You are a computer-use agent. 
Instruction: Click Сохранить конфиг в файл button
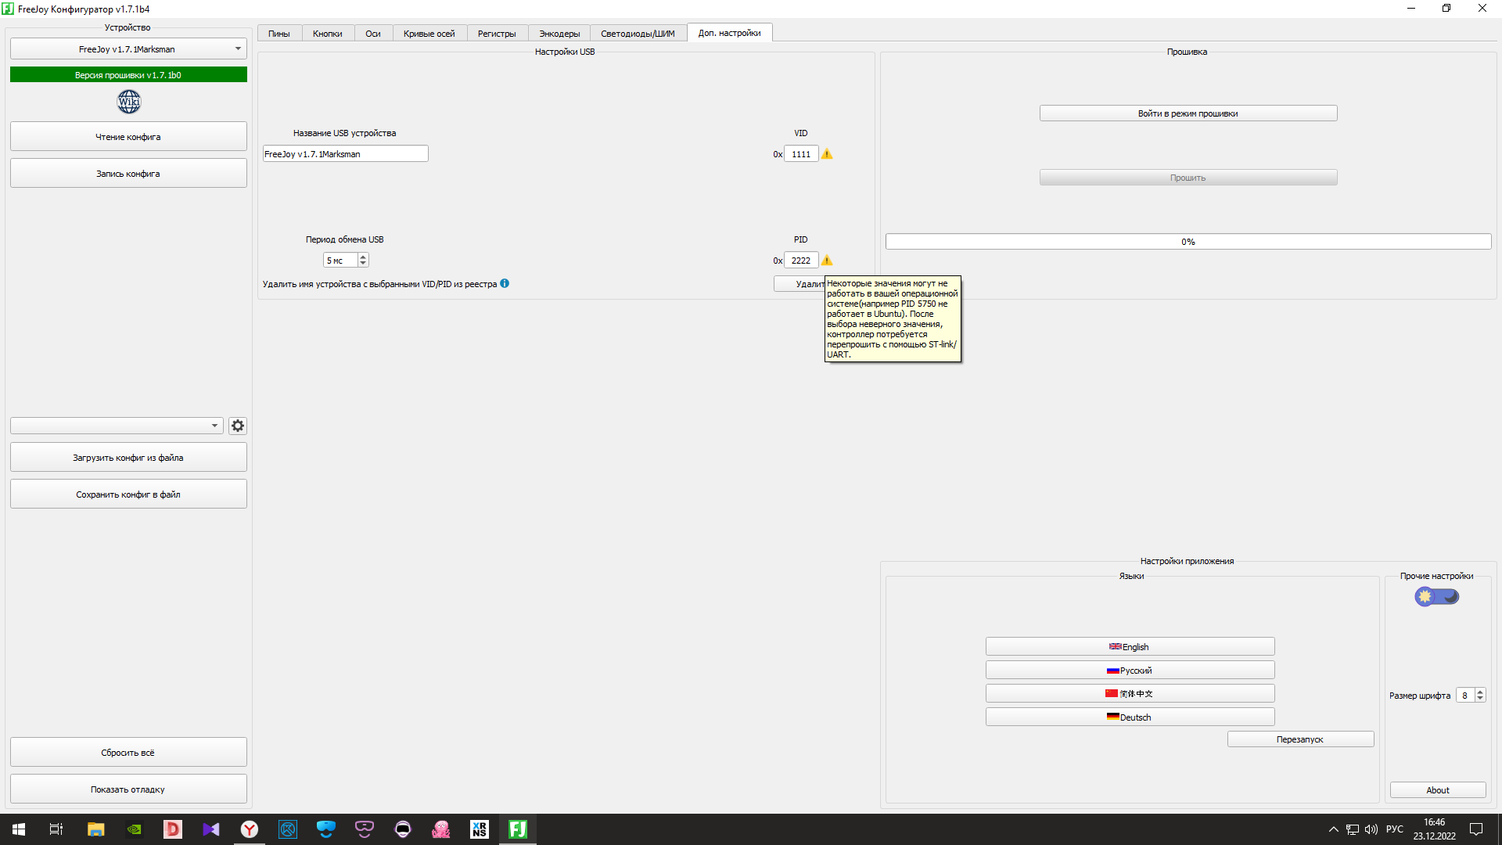(x=128, y=494)
